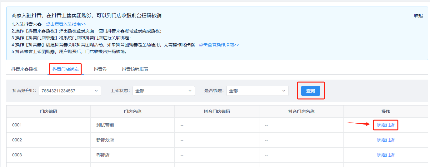Switch to the 抖音来客授权 tab
The height and width of the screenshot is (167, 430).
click(24, 69)
